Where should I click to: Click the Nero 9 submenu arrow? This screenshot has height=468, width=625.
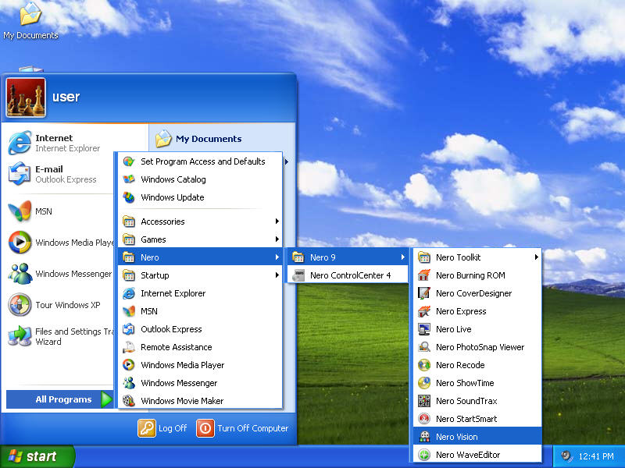(x=403, y=257)
